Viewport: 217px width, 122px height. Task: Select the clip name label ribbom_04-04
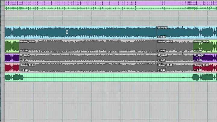[27, 65]
